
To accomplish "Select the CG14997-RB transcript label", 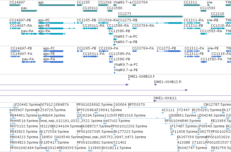I will (20, 20).
